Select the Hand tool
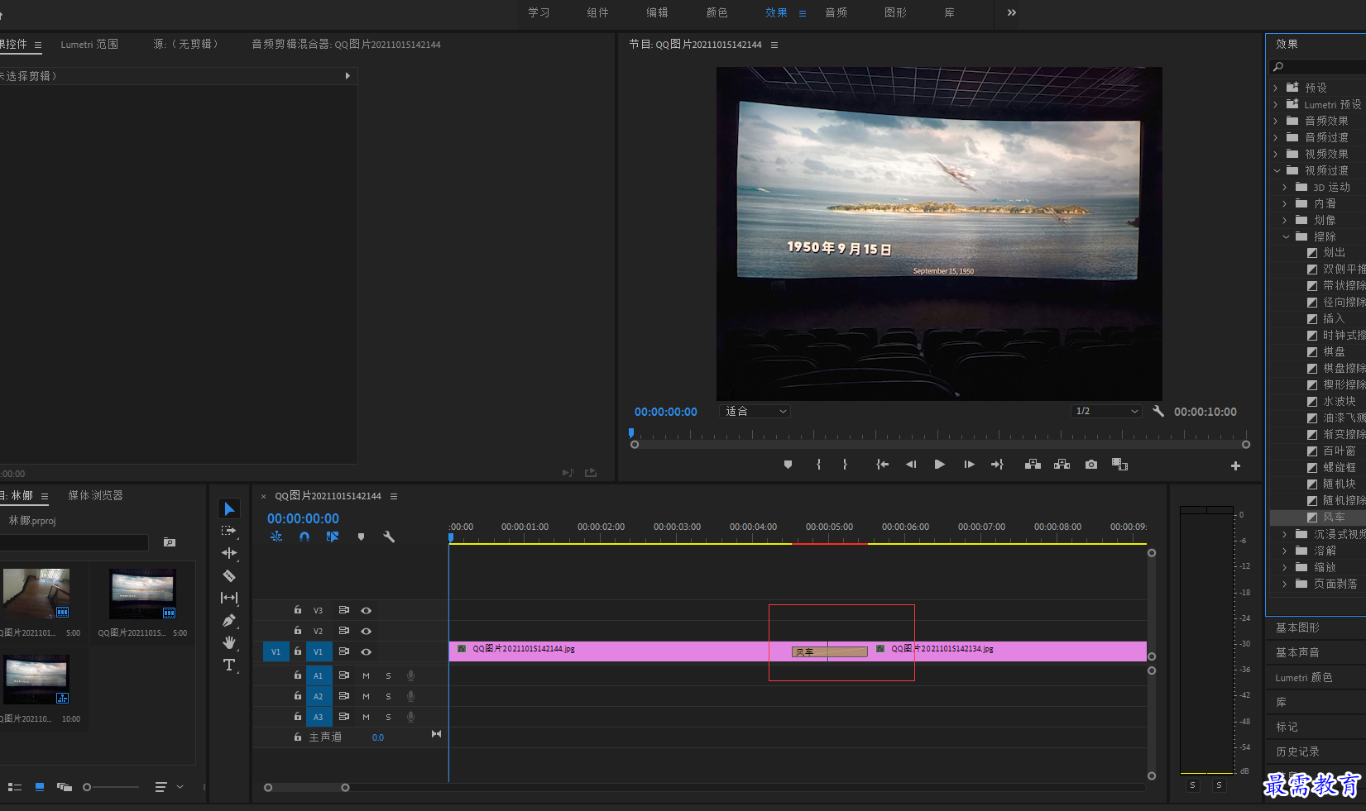Screen dimensions: 1366x811 229,642
